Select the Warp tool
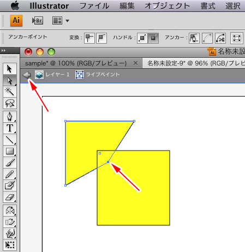245x252 pixels. [10, 233]
